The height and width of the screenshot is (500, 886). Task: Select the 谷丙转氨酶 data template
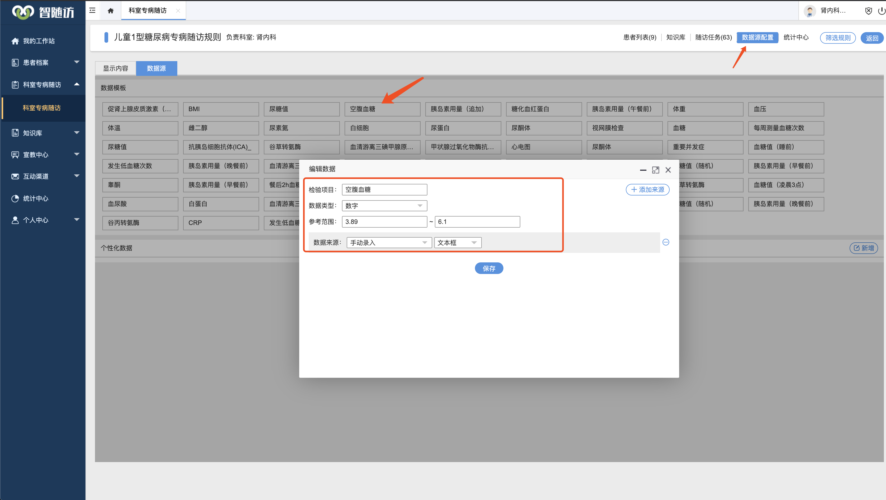[x=140, y=223]
